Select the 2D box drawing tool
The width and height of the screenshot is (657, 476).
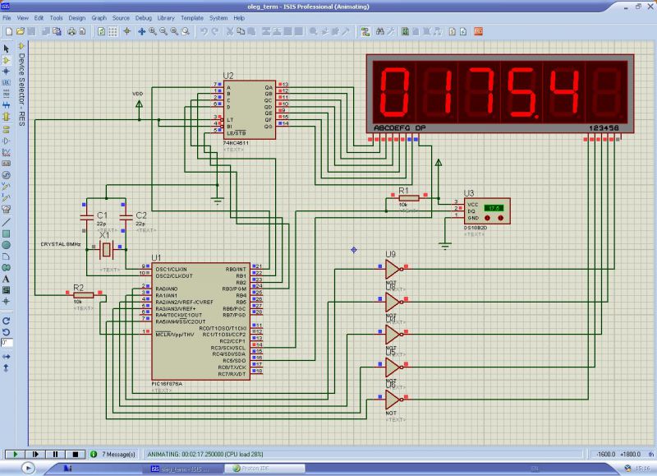point(7,233)
